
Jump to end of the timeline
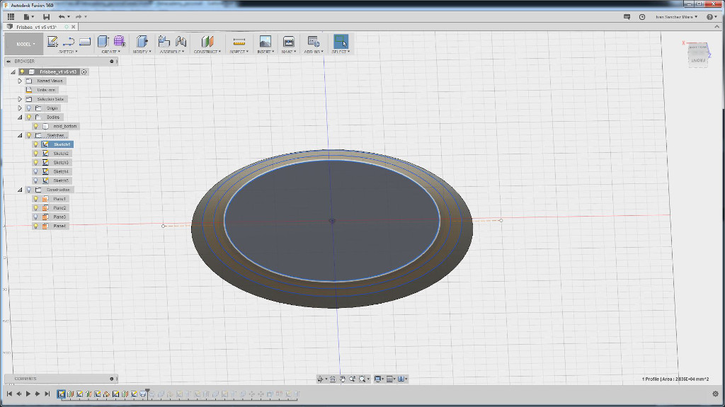(x=47, y=394)
